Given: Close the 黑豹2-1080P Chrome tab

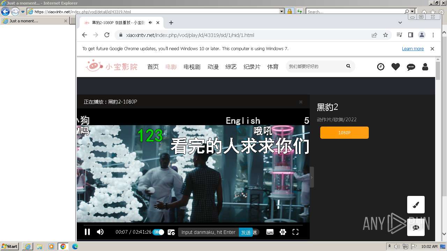Looking at the screenshot, I should pyautogui.click(x=158, y=23).
